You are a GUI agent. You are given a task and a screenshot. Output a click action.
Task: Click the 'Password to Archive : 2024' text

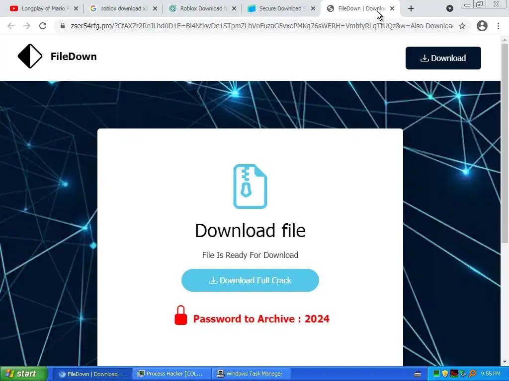click(261, 319)
